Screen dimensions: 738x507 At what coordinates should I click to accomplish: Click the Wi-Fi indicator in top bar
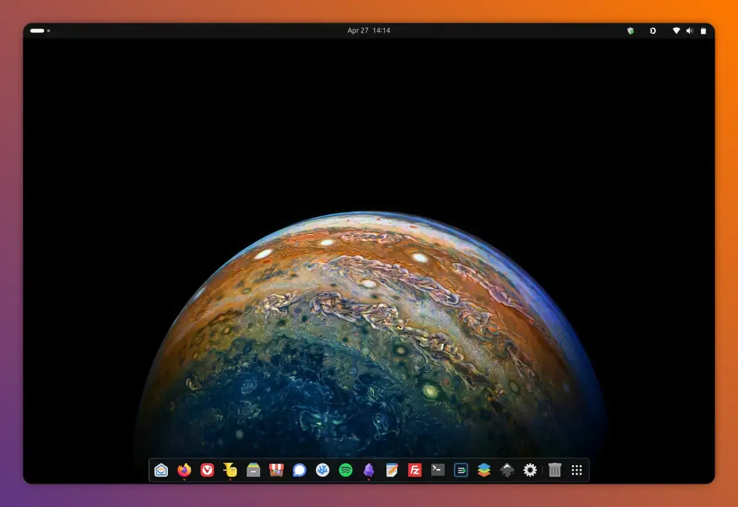pyautogui.click(x=676, y=31)
